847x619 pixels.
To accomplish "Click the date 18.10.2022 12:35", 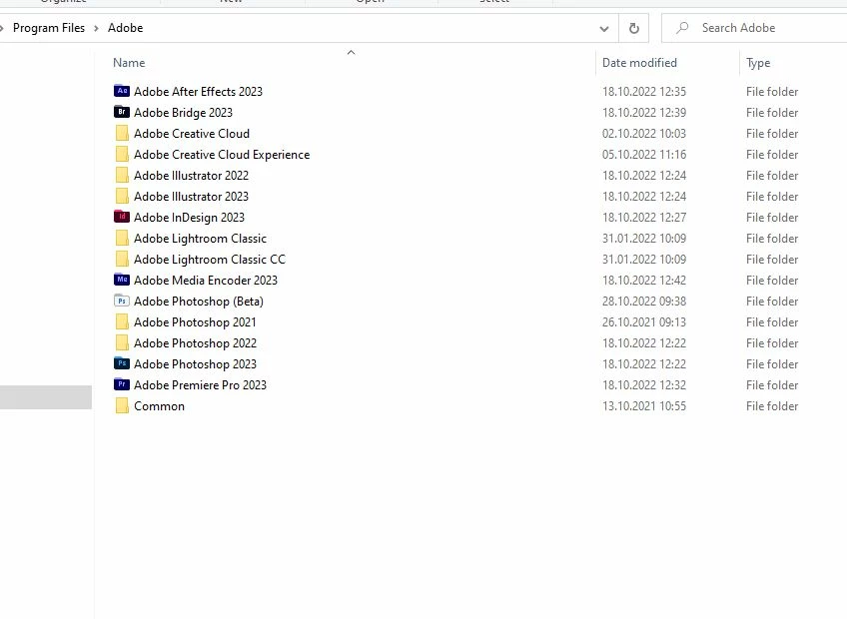I will point(644,92).
